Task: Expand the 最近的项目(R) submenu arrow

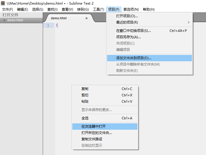Action: click(x=188, y=22)
